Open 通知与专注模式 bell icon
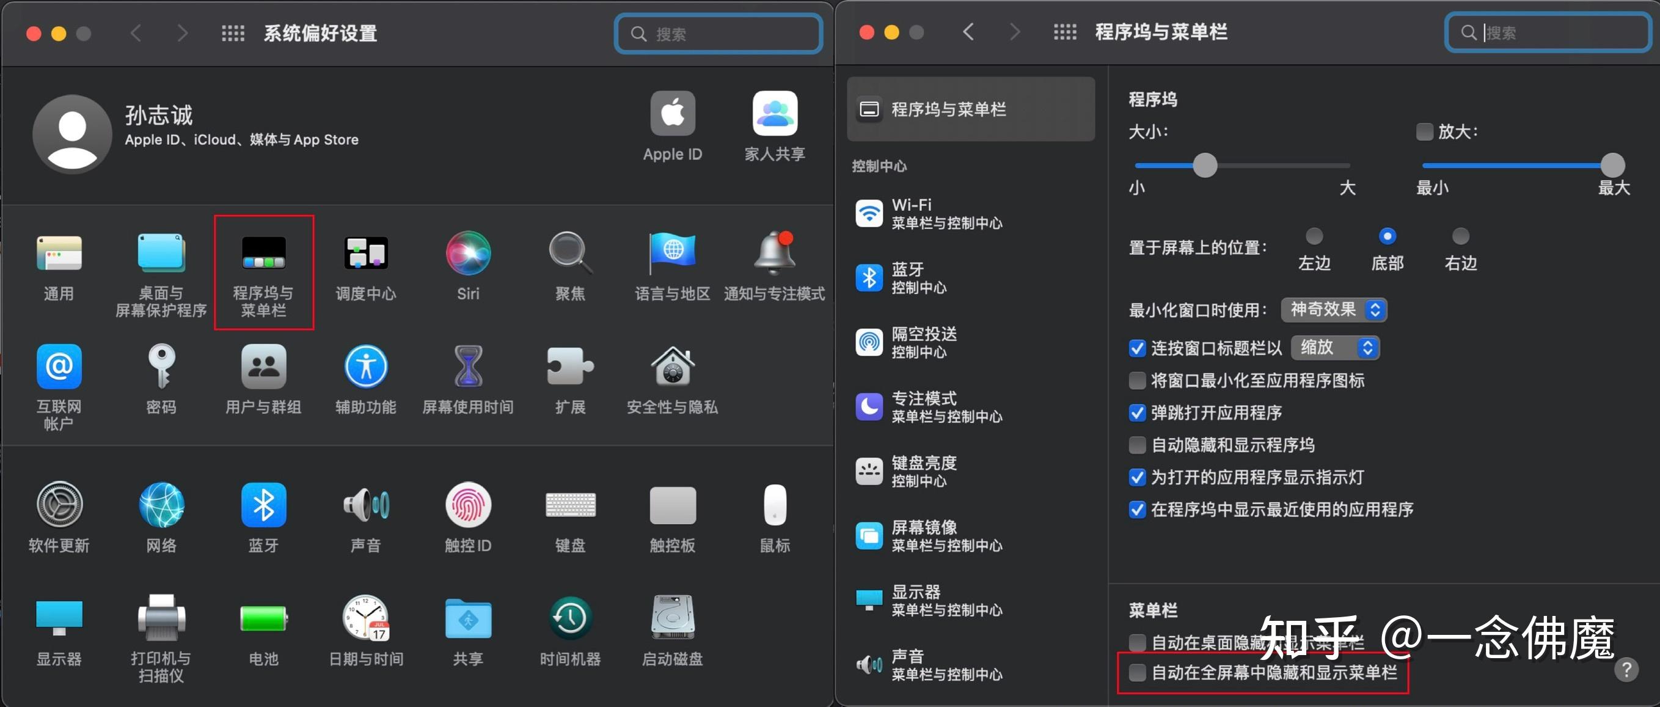This screenshot has width=1660, height=707. 775,252
